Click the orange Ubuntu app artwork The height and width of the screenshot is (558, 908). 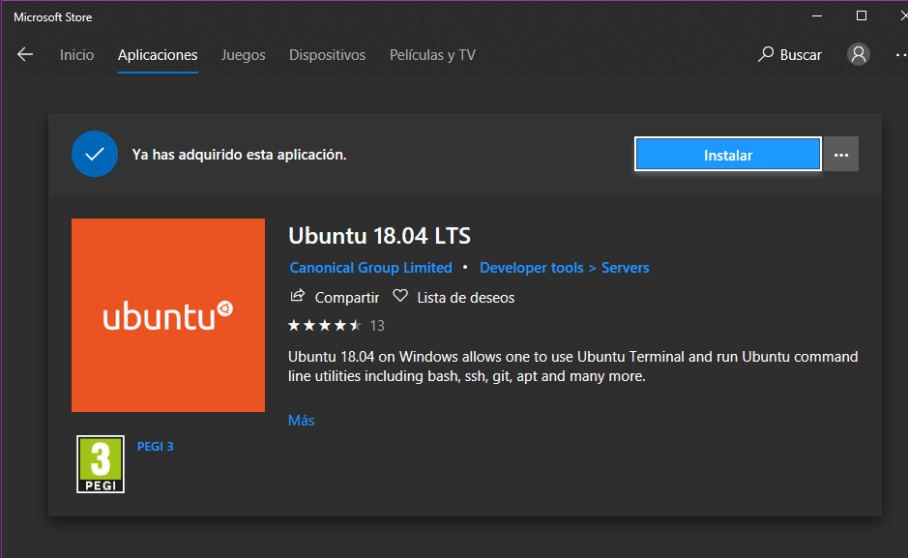pos(167,314)
